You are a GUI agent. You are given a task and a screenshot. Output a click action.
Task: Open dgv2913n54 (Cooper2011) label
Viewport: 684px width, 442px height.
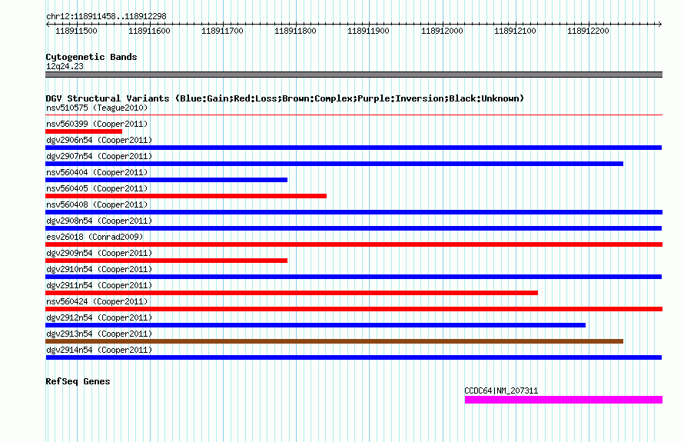point(99,334)
